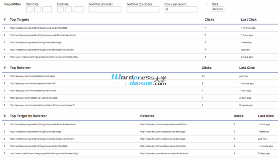Select '1 minute ago' in Top Targets table
Screen dimensions: 278x160
pyautogui.click(x=248, y=28)
